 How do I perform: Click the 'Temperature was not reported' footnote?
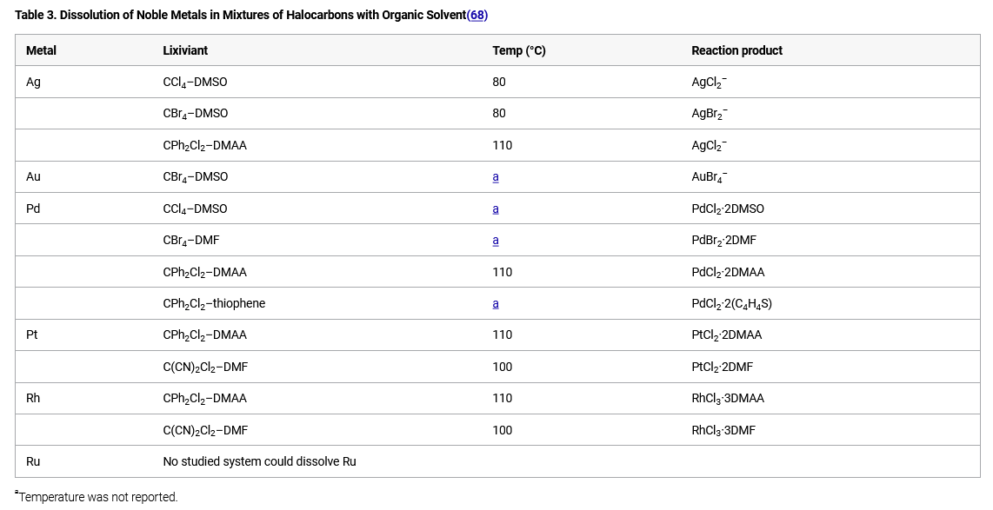tap(97, 497)
